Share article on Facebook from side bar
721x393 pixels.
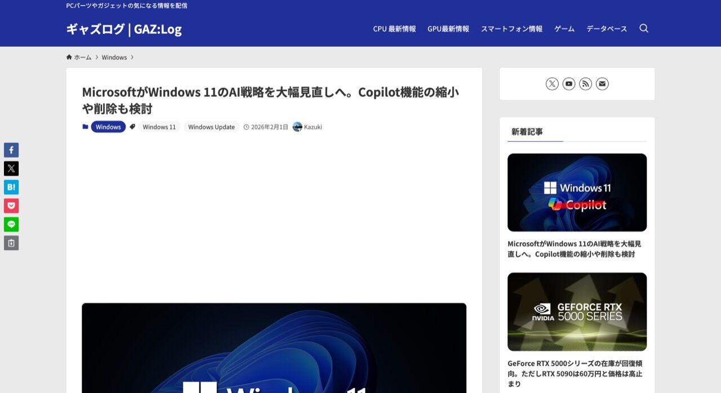11,150
